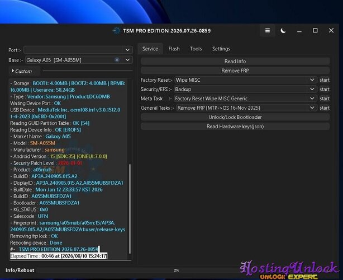Click log line BuiltDate Mon Jan 12
The width and height of the screenshot is (343, 280).
56,189
